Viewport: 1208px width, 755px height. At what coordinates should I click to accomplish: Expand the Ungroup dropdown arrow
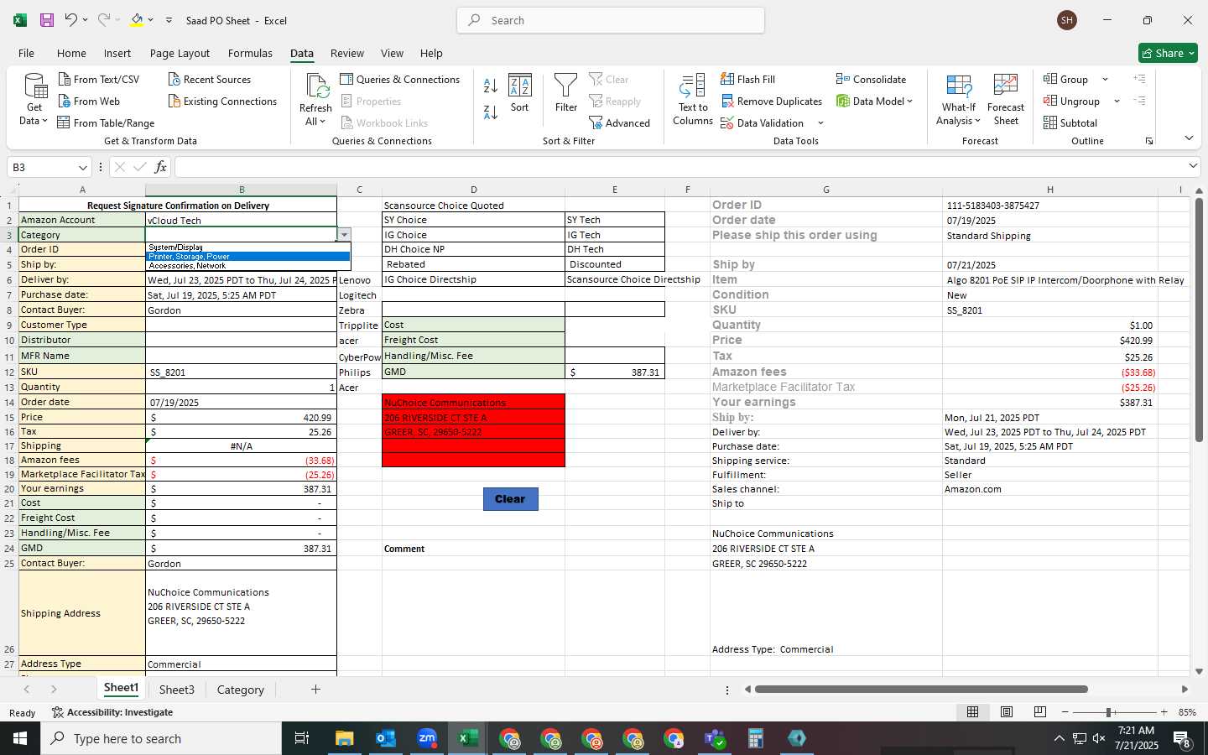1117,101
